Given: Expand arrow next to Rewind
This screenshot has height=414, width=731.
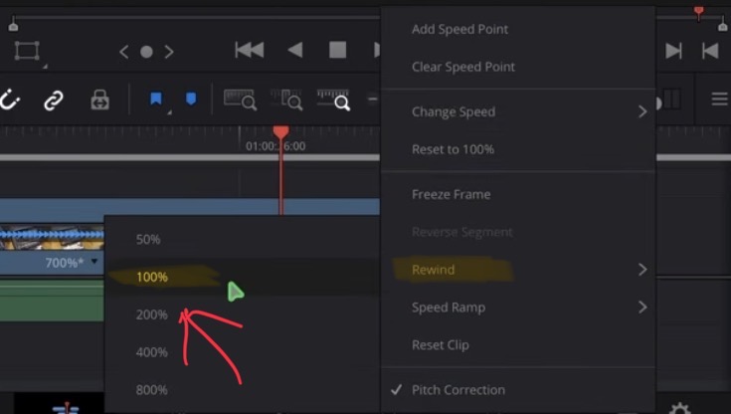Looking at the screenshot, I should pos(642,270).
